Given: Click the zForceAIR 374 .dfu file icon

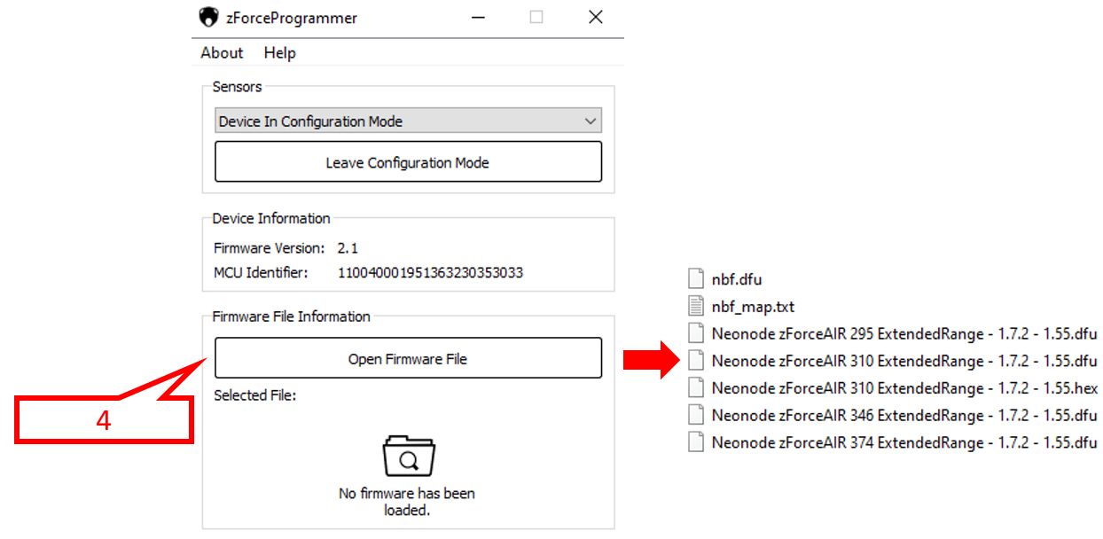Looking at the screenshot, I should (x=696, y=442).
